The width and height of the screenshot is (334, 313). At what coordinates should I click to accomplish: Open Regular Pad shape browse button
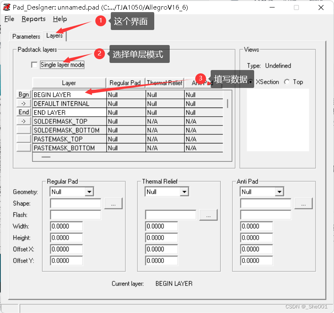[x=113, y=203]
